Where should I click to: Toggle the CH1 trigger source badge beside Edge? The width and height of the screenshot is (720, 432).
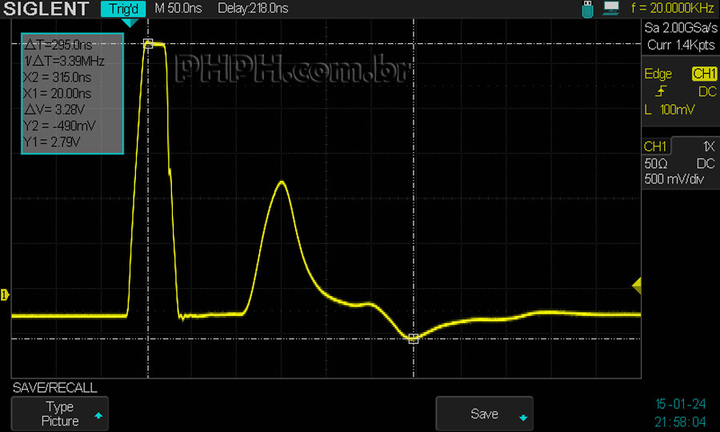(x=704, y=74)
